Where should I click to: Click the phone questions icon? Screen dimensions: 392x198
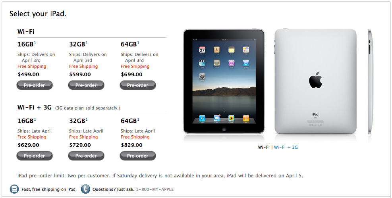[85, 189]
